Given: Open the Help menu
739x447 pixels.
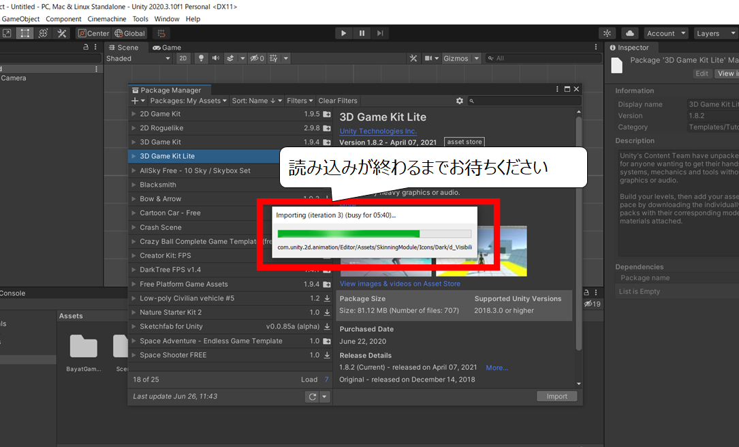Looking at the screenshot, I should click(x=193, y=19).
